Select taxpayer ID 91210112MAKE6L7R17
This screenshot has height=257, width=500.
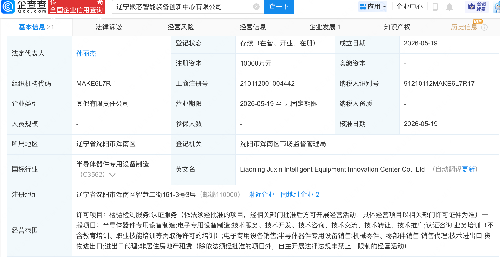439,84
